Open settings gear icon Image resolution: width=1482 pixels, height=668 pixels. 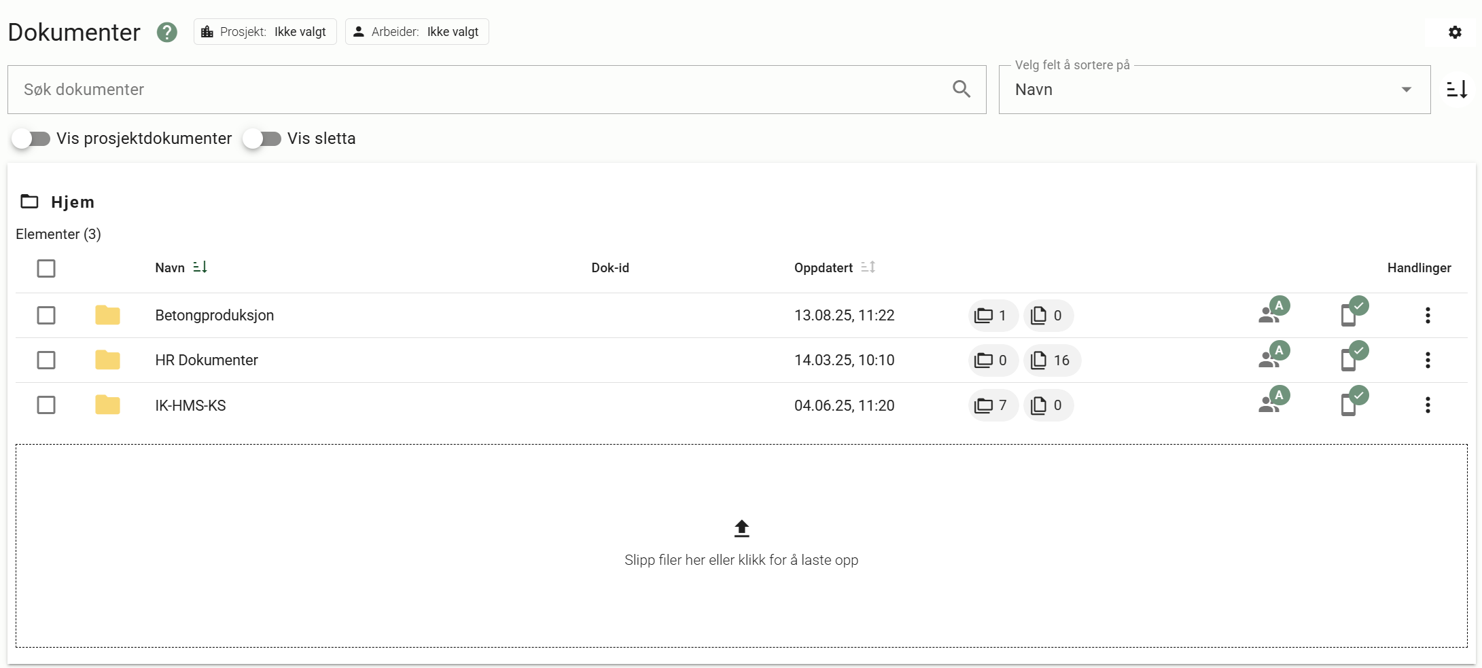1455,32
